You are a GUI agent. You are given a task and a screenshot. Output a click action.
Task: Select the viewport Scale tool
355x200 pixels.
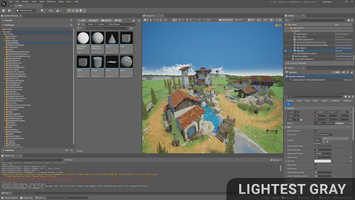[161, 20]
